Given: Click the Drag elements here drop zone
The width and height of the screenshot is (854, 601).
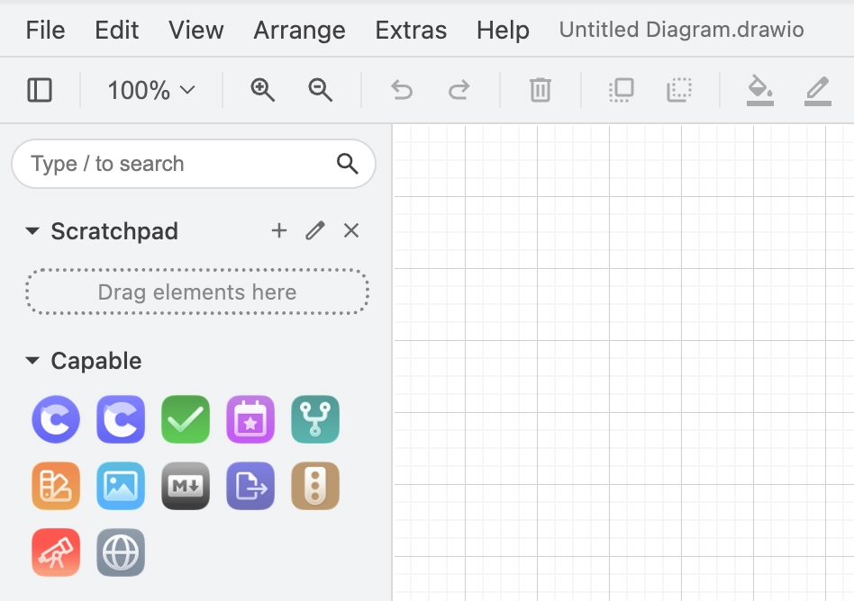Looking at the screenshot, I should [197, 292].
